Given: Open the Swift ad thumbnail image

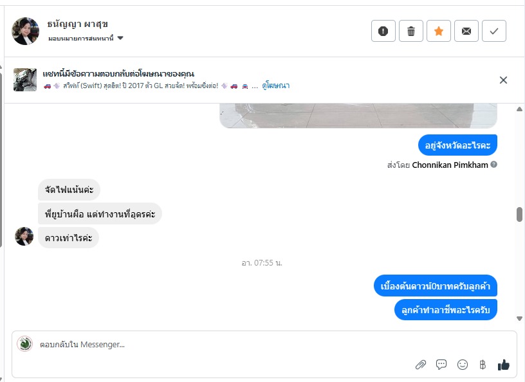Looking at the screenshot, I should click(24, 80).
